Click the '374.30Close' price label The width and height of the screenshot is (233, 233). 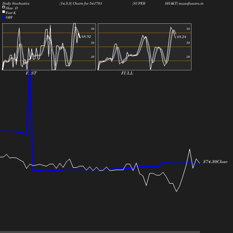pyautogui.click(x=215, y=162)
